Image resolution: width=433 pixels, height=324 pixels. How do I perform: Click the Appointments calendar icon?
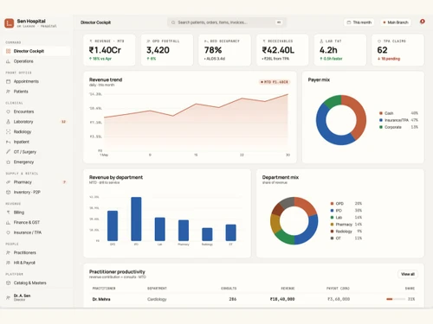pos(9,81)
